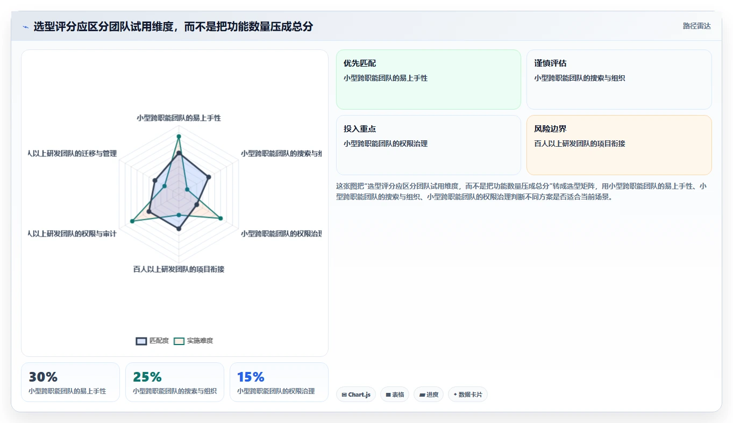The image size is (733, 423).
Task: Click the green 实施难度 point toward 权限与审计
Action: click(132, 221)
